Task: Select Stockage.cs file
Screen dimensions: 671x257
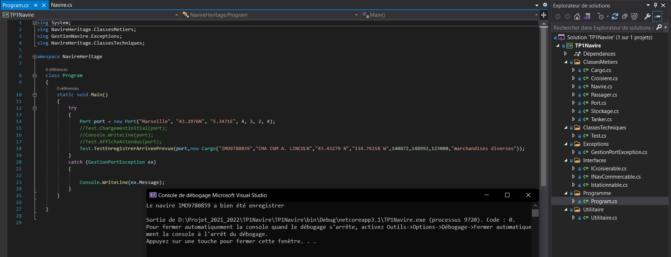Action: (605, 111)
